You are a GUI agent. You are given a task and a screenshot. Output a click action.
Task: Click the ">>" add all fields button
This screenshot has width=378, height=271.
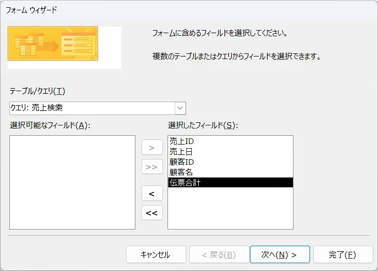tap(152, 167)
